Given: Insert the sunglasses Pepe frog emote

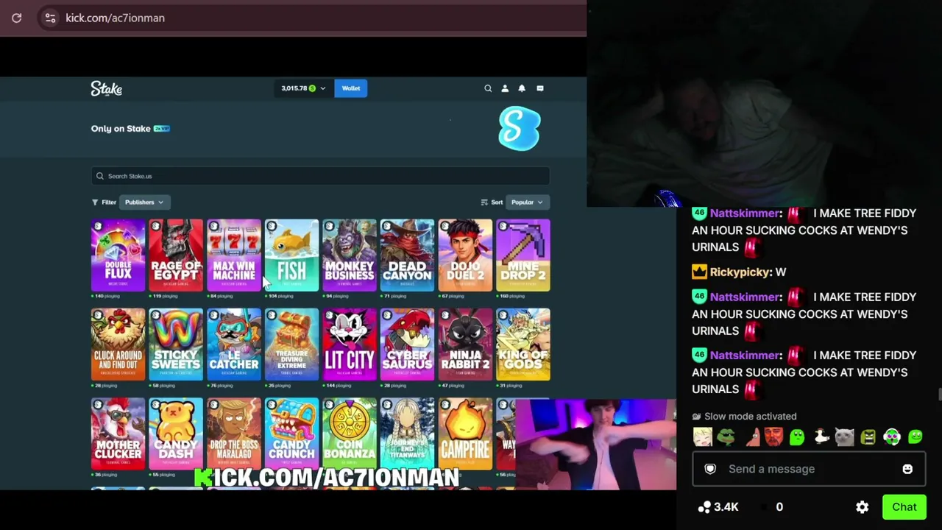Looking at the screenshot, I should coord(726,437).
